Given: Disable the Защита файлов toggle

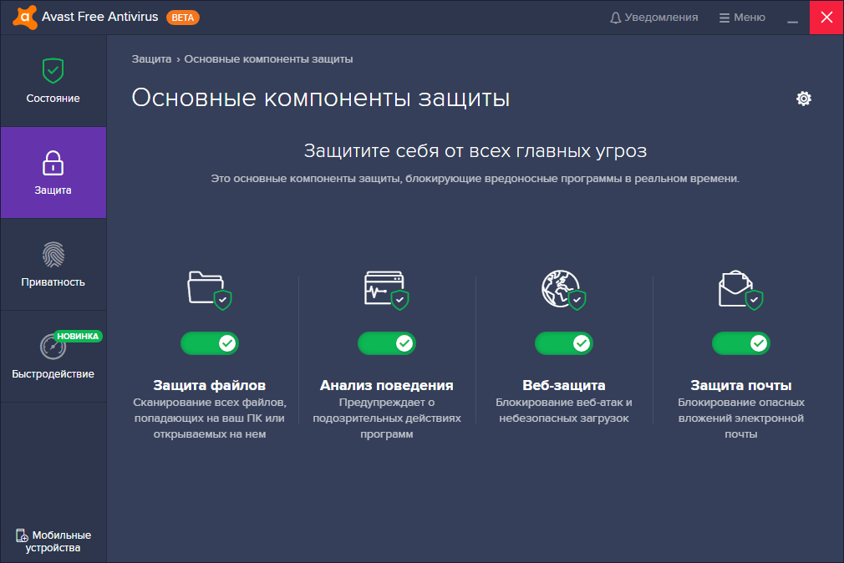Looking at the screenshot, I should pos(209,343).
